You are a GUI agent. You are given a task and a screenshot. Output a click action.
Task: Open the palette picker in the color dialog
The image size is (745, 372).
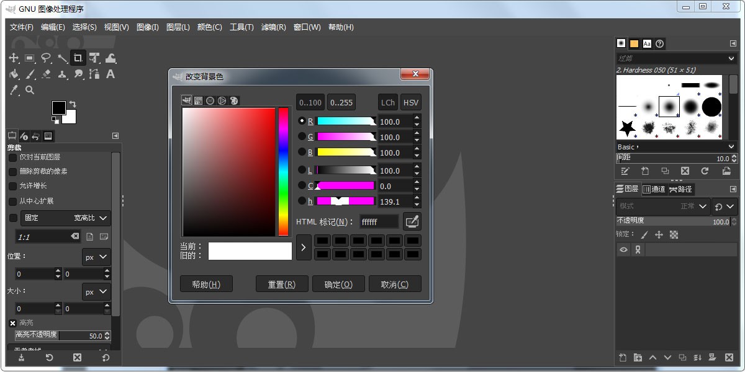[x=235, y=100]
